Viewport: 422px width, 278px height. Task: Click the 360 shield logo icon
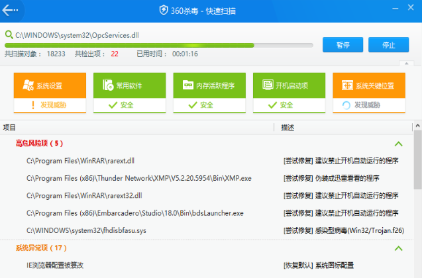click(x=164, y=10)
